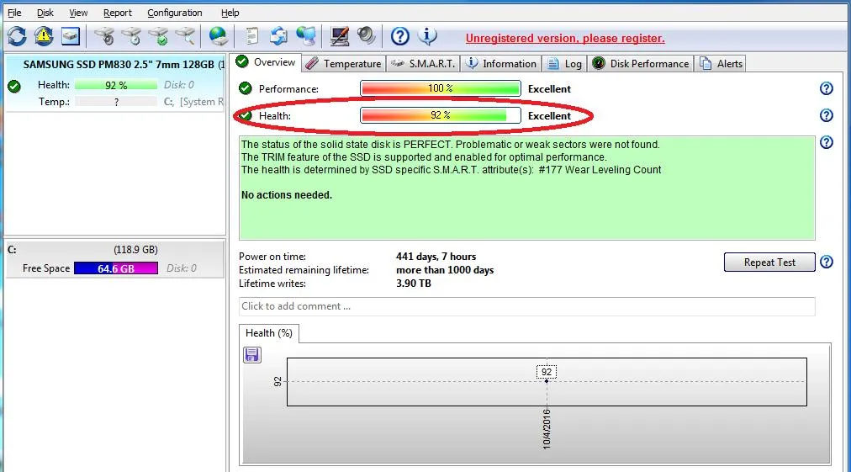Viewport: 851px width, 472px height.
Task: Open the Configuration menu
Action: [x=174, y=13]
